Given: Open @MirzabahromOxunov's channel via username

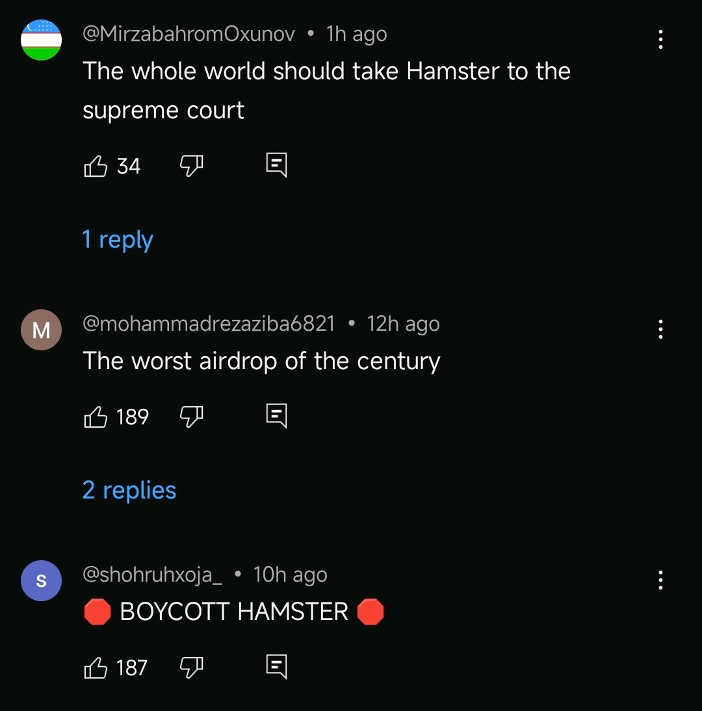Looking at the screenshot, I should pyautogui.click(x=188, y=34).
